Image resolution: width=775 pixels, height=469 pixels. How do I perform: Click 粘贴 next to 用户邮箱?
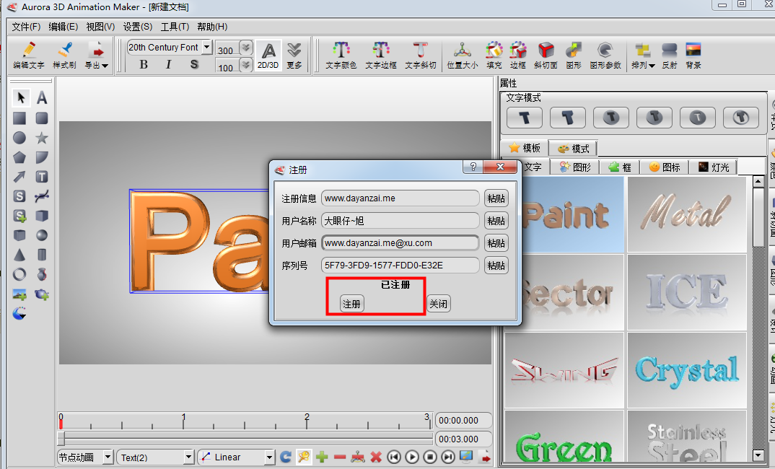(x=496, y=243)
